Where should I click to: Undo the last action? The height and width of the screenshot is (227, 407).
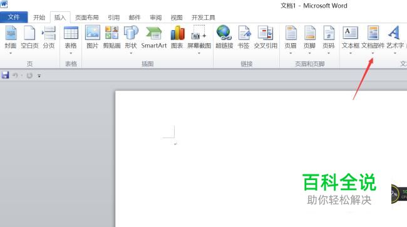click(15, 76)
